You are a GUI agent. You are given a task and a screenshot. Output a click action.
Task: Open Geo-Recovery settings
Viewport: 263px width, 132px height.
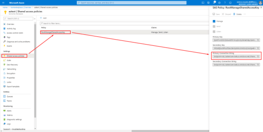point(12,65)
